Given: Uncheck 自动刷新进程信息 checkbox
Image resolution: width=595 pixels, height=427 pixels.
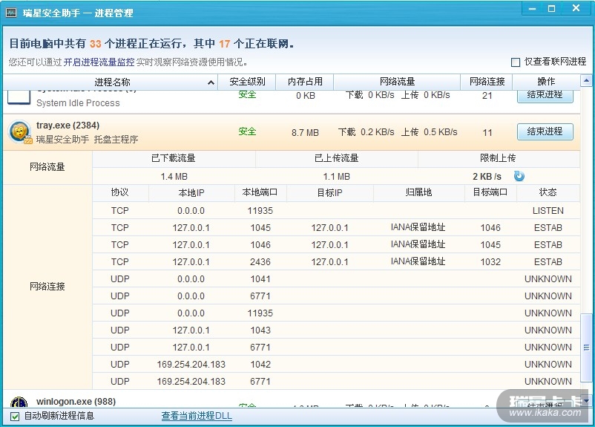Looking at the screenshot, I should point(15,416).
